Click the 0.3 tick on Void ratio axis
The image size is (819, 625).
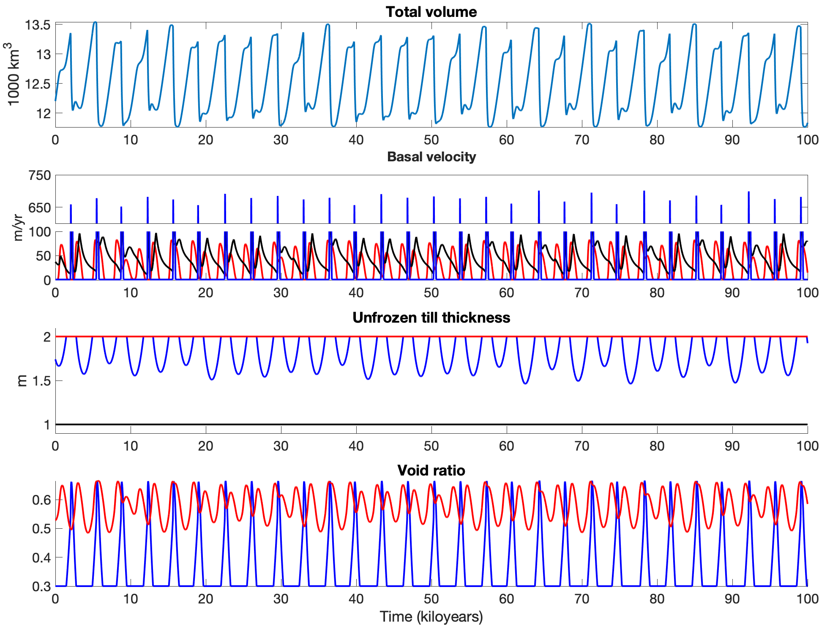coord(41,586)
